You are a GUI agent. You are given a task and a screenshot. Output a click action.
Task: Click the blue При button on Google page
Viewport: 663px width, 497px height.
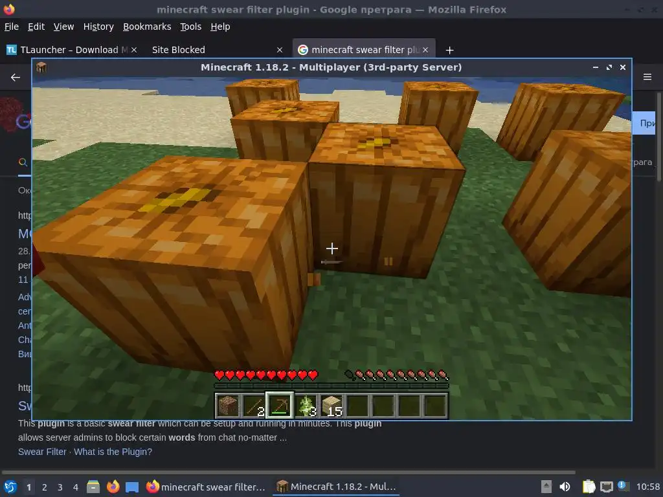pyautogui.click(x=644, y=123)
